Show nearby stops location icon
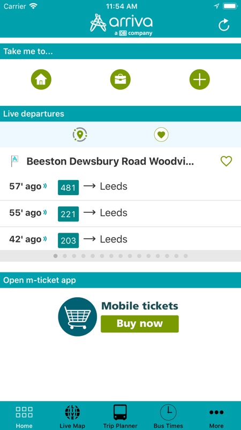Viewport: 241px width, 430px height. tap(80, 135)
